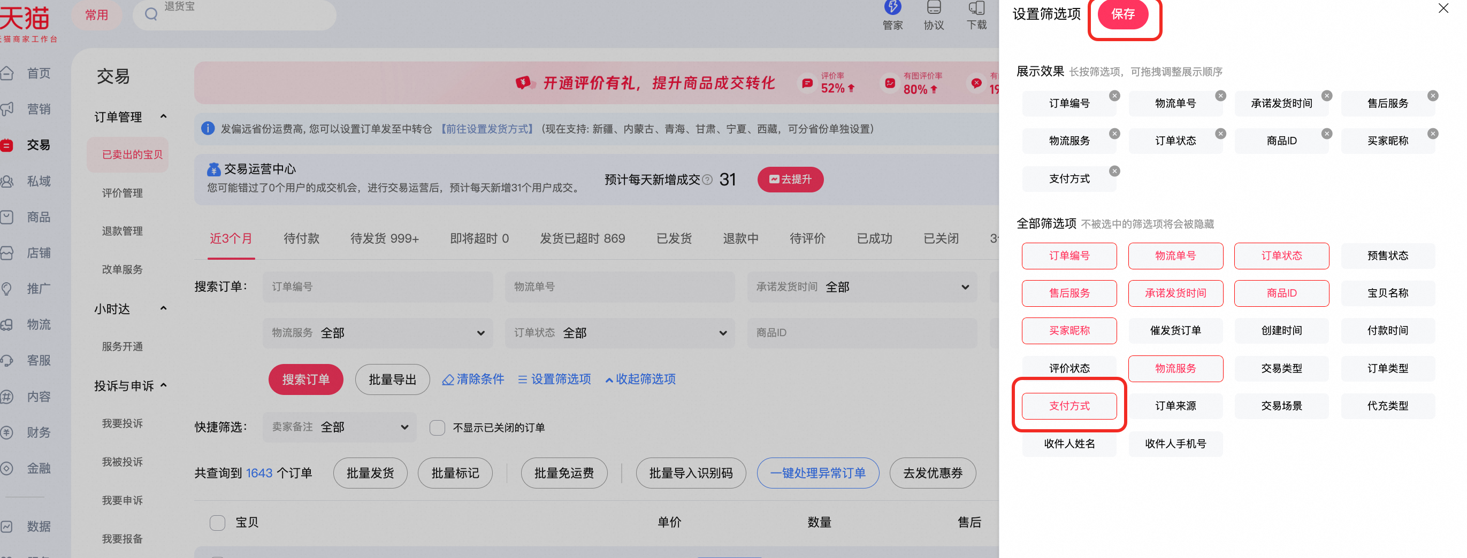
Task: Click the 物流单号 search input
Action: click(620, 287)
